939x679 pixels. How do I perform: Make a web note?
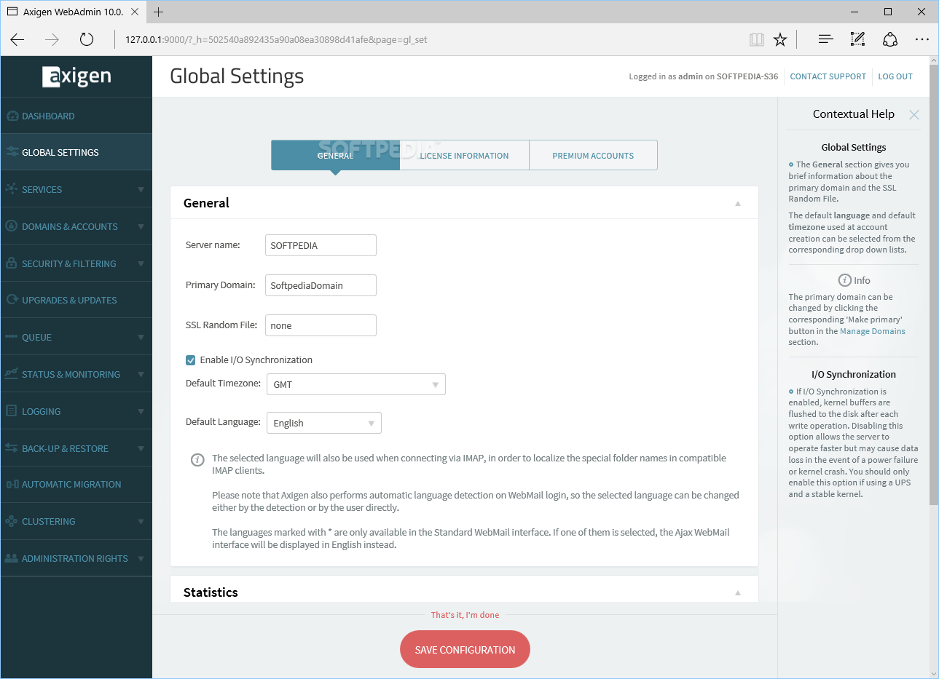coord(857,40)
